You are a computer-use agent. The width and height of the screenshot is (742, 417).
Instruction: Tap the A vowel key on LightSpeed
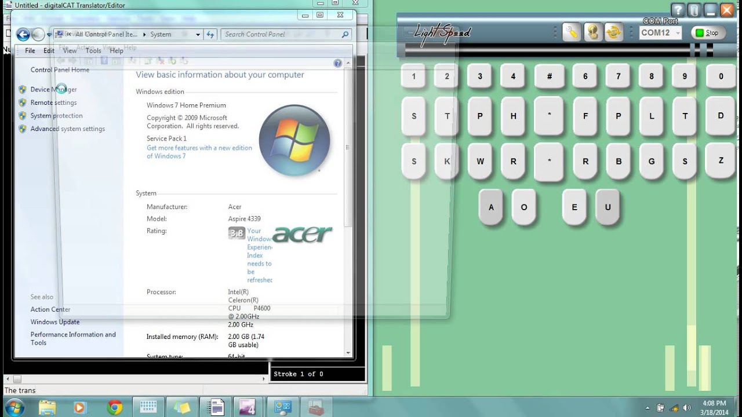click(491, 207)
